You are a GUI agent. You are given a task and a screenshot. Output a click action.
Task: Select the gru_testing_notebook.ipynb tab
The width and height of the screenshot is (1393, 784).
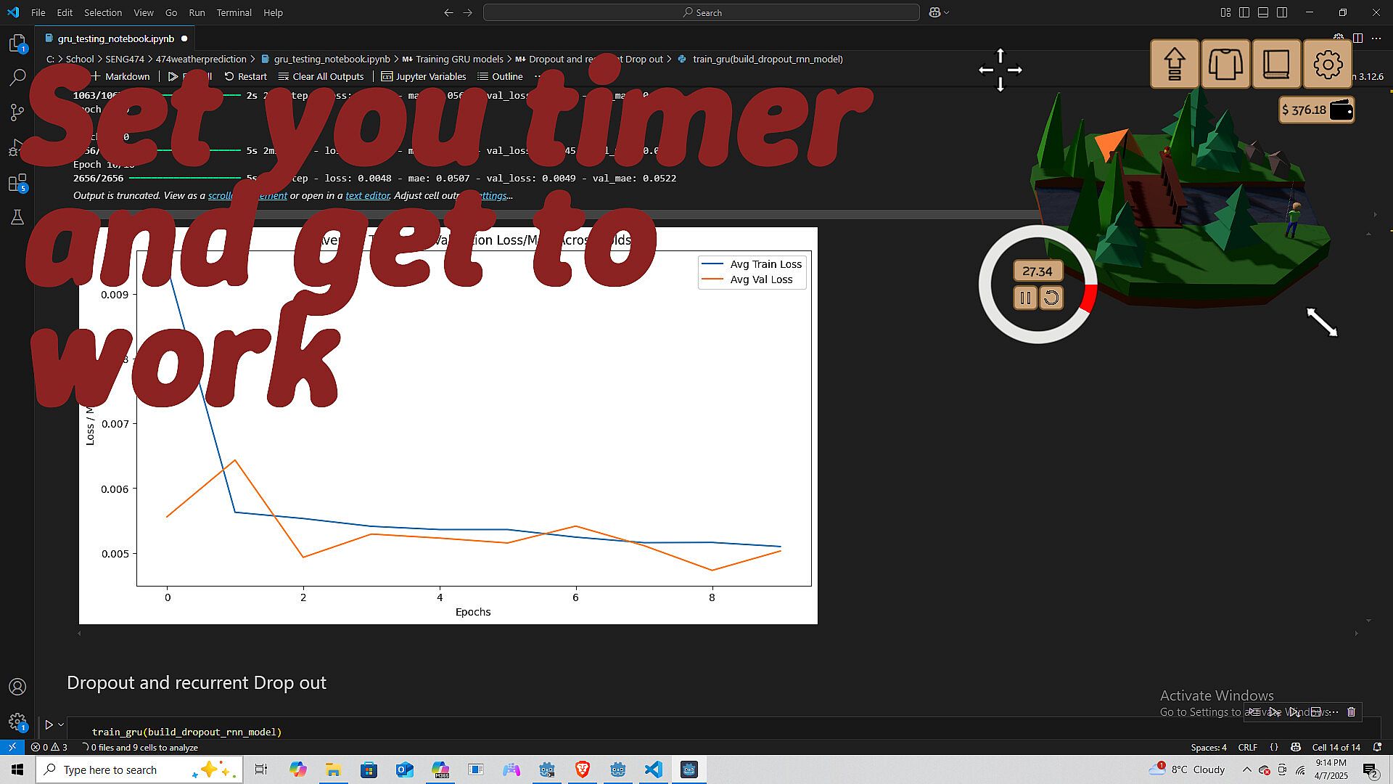115,38
